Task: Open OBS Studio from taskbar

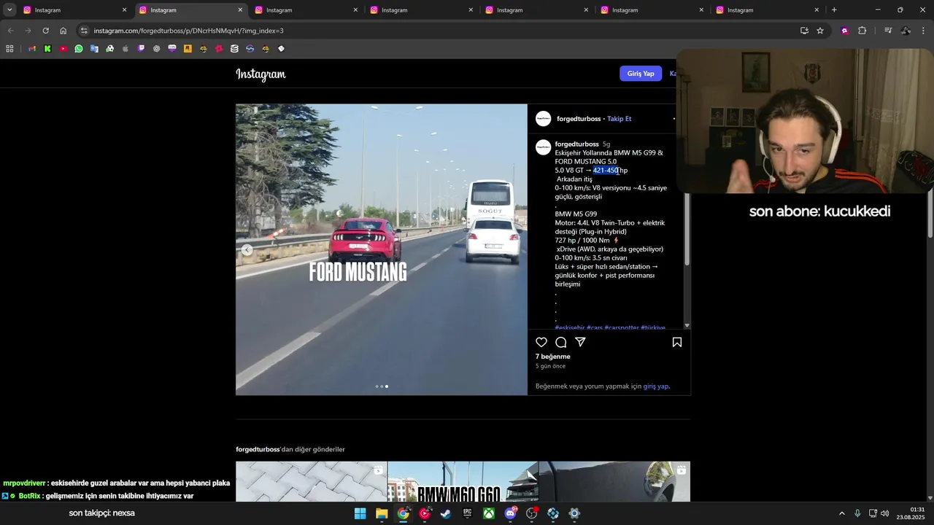Action: pos(532,513)
